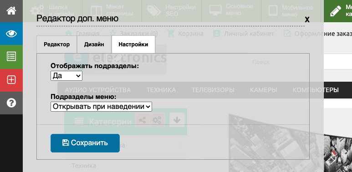This screenshot has width=352, height=172.
Task: Click the Поиск search field
Action: click(x=285, y=62)
